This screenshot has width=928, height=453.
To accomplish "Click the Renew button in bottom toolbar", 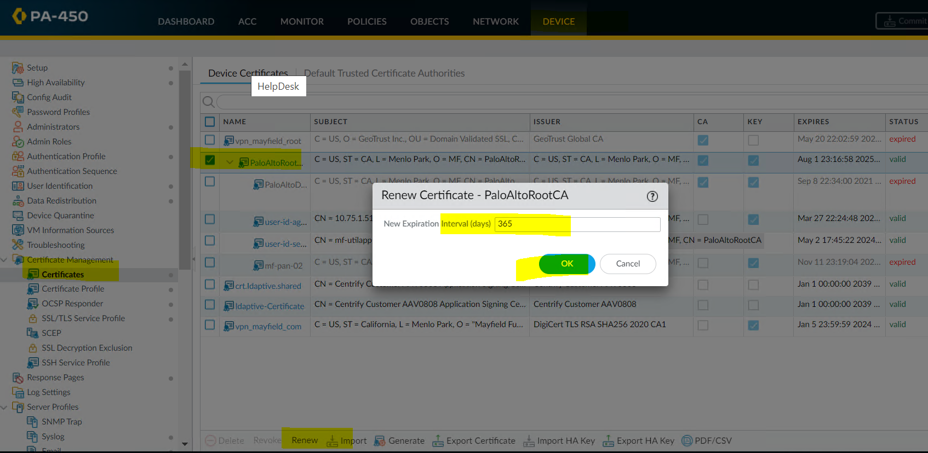I will click(x=305, y=440).
